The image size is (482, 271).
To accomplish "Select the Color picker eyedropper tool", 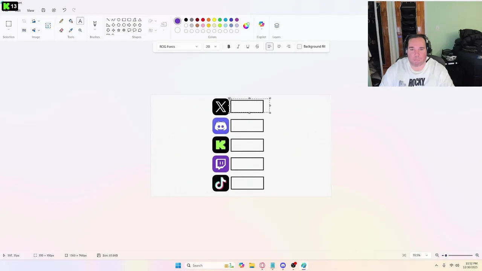I will pos(71,30).
